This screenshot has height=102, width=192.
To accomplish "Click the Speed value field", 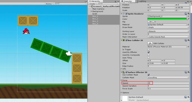I will pyautogui.click(x=168, y=83).
